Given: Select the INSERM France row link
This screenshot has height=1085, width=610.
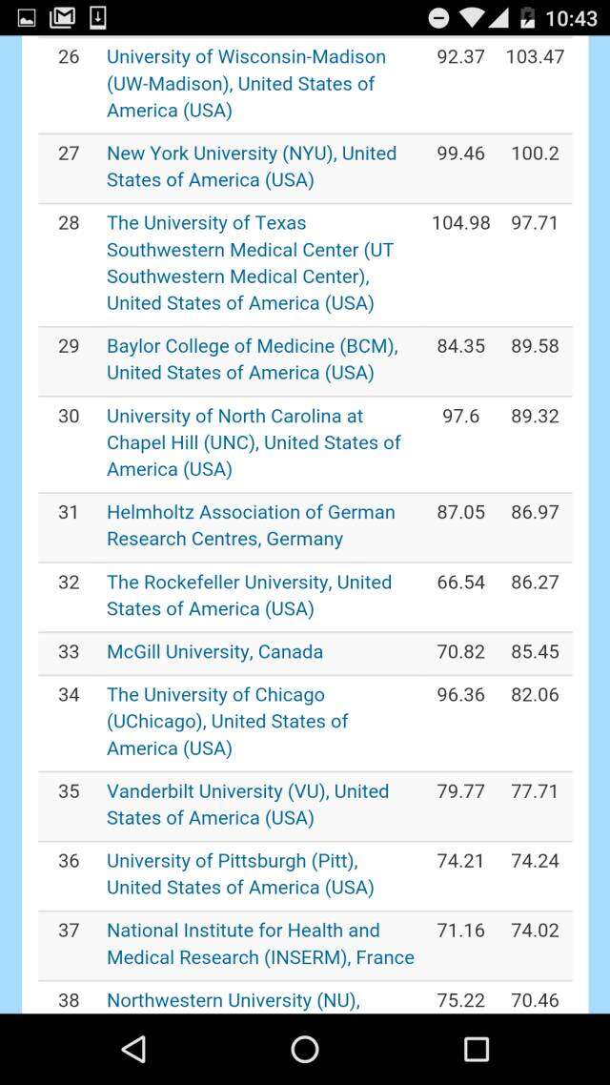Looking at the screenshot, I should tap(260, 944).
